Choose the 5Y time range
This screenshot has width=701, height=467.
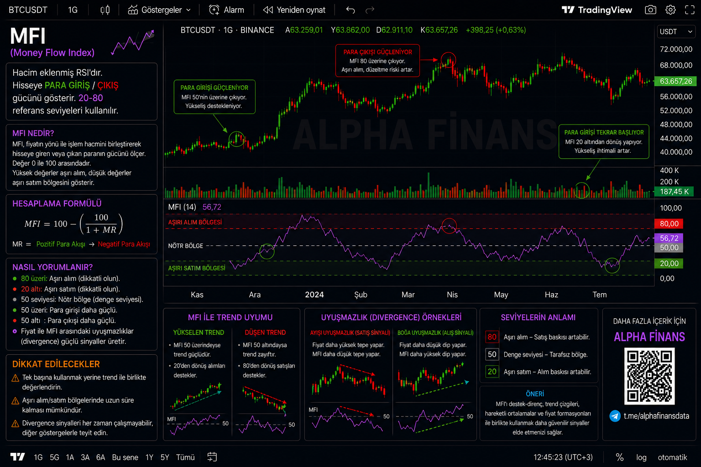coord(165,457)
